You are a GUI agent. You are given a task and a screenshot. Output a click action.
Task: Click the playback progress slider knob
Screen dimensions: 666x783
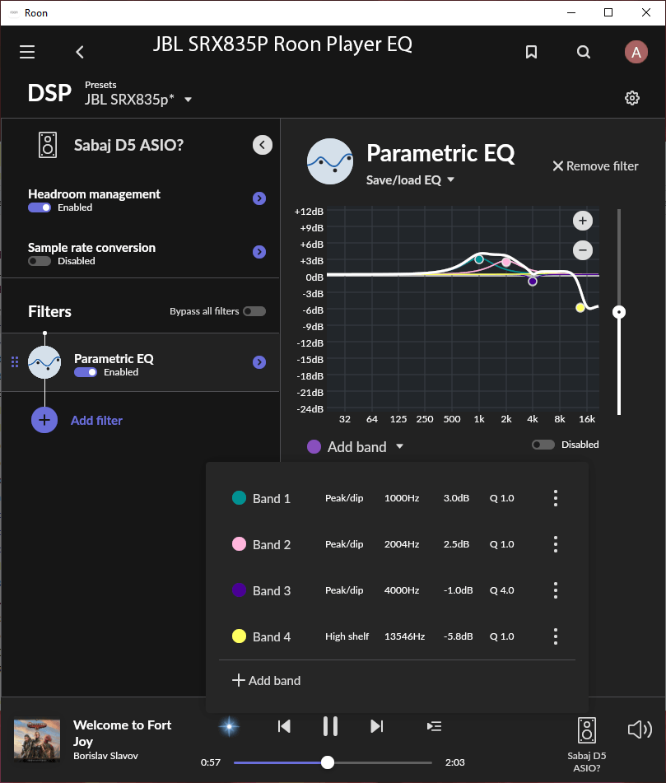pos(328,762)
